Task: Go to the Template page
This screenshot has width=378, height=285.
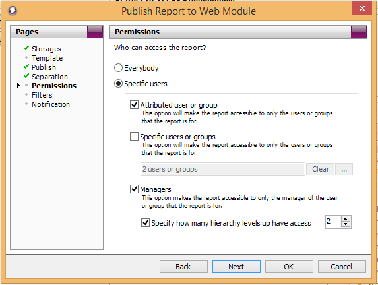Action: (47, 58)
